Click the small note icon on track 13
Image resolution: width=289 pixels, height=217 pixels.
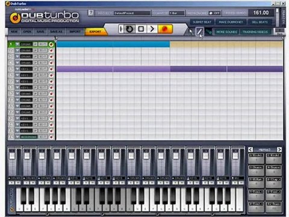36,118
